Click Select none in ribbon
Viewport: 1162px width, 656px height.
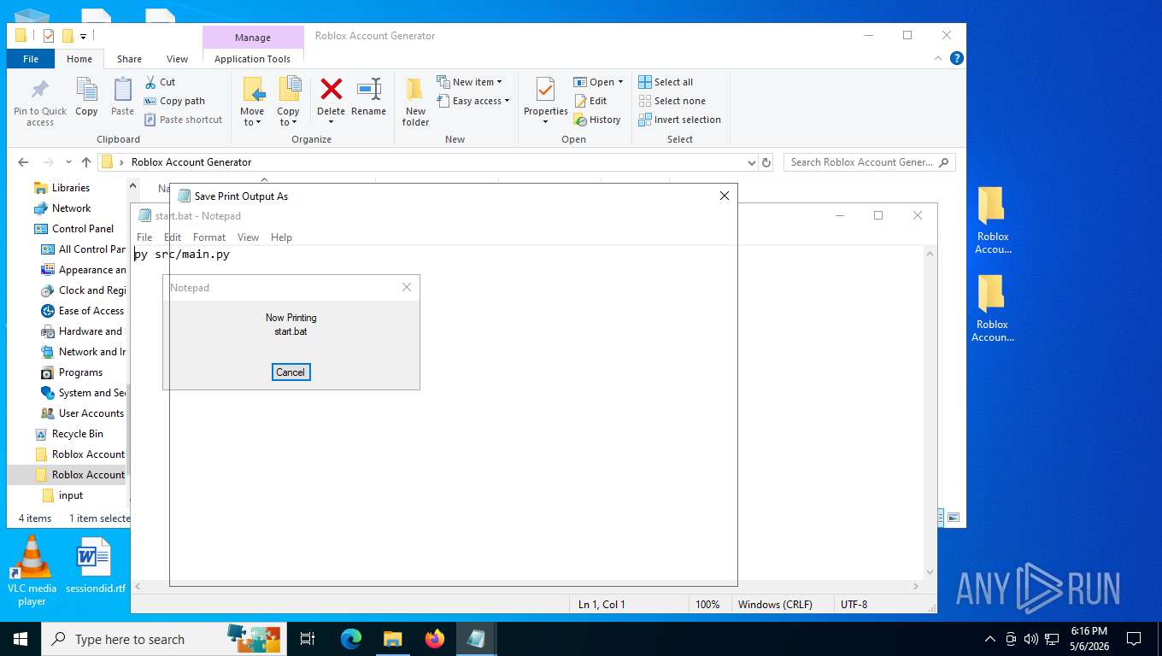coord(672,101)
